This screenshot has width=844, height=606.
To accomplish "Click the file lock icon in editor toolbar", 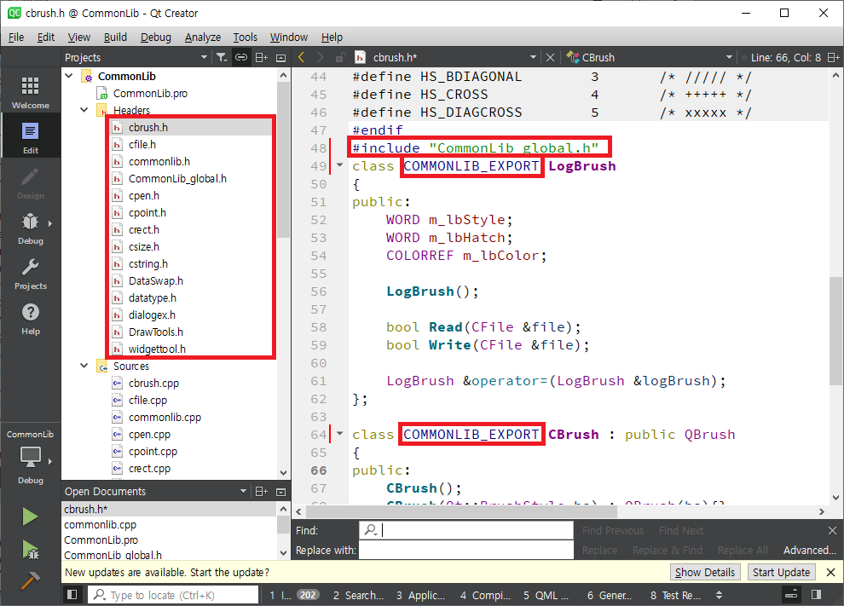I will [x=340, y=57].
